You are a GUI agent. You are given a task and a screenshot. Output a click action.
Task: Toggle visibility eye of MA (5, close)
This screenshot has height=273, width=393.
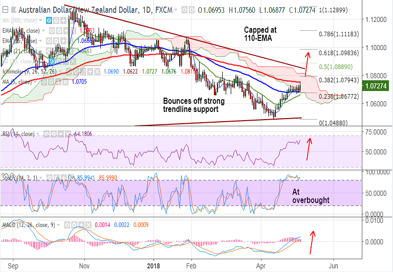44,82
